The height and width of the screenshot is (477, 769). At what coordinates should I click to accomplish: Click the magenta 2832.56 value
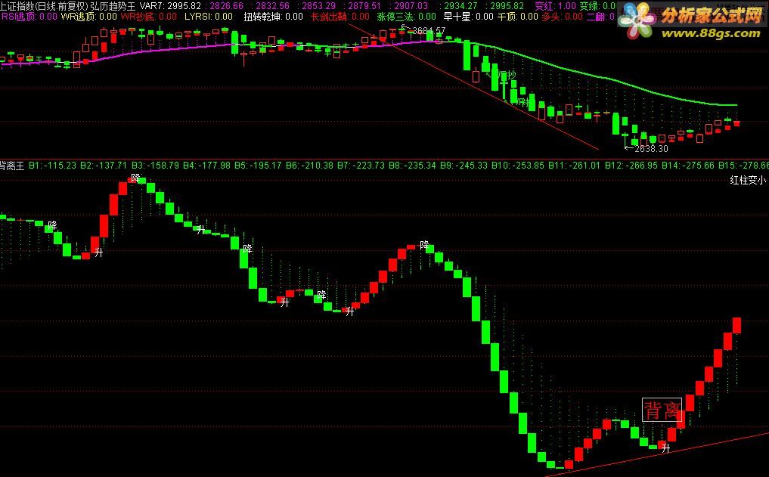pos(273,6)
